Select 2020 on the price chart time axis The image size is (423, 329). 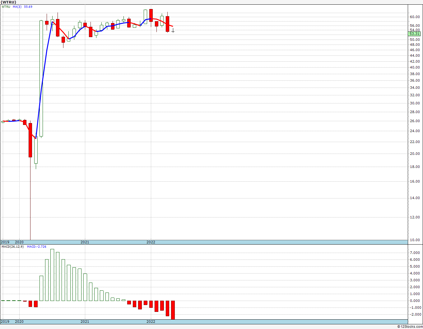click(x=19, y=242)
